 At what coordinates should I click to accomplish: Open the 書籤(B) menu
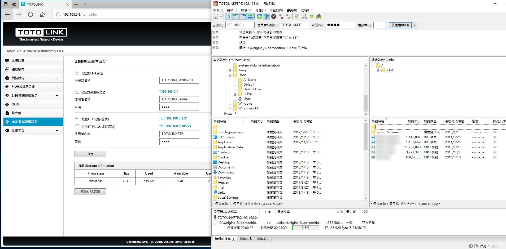pos(292,10)
